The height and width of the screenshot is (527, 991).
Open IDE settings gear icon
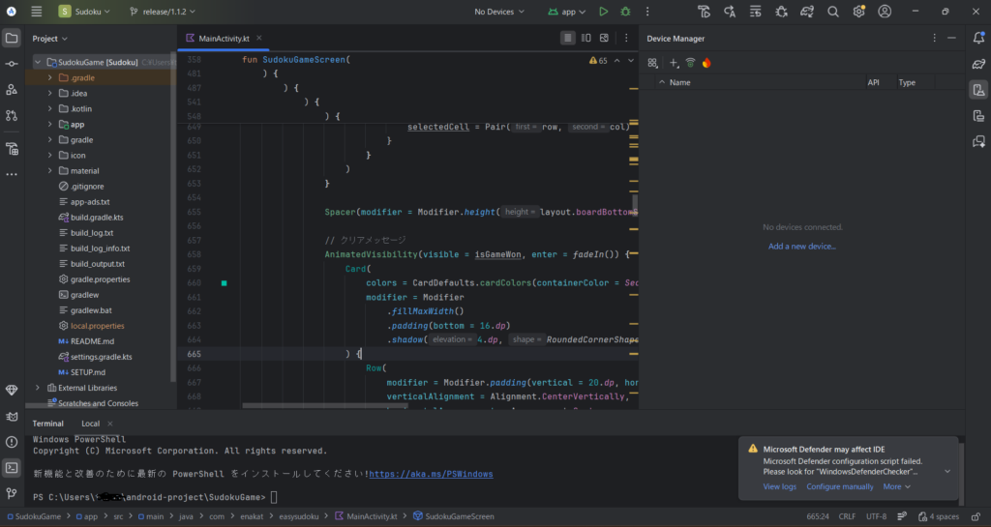pos(858,12)
